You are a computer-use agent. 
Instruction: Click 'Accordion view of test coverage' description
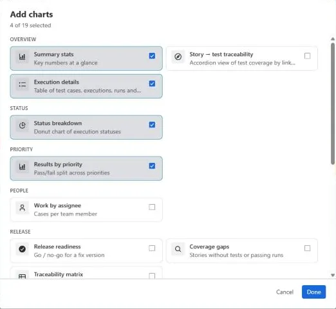pos(242,63)
